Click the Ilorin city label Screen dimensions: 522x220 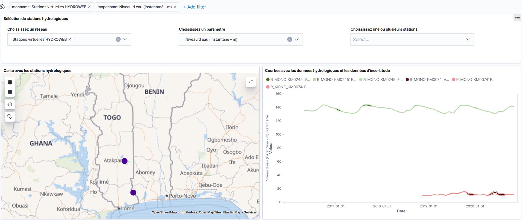point(232,127)
